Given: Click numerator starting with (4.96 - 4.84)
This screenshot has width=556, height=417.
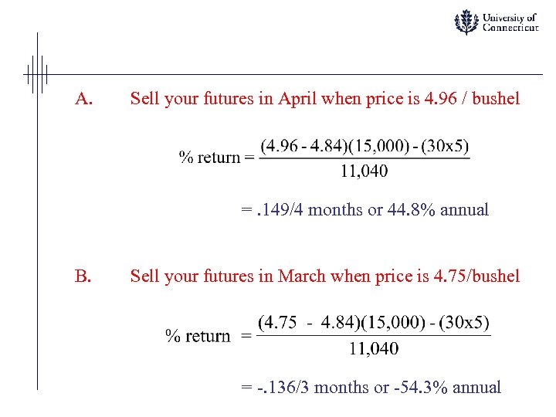Looking at the screenshot, I should click(x=364, y=145).
